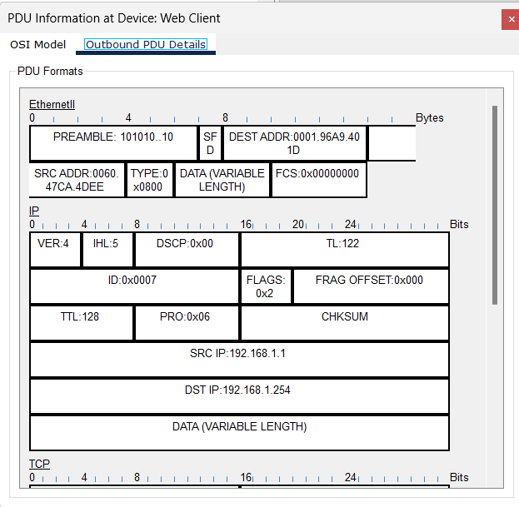Select the DSCP:0x00 field

187,250
